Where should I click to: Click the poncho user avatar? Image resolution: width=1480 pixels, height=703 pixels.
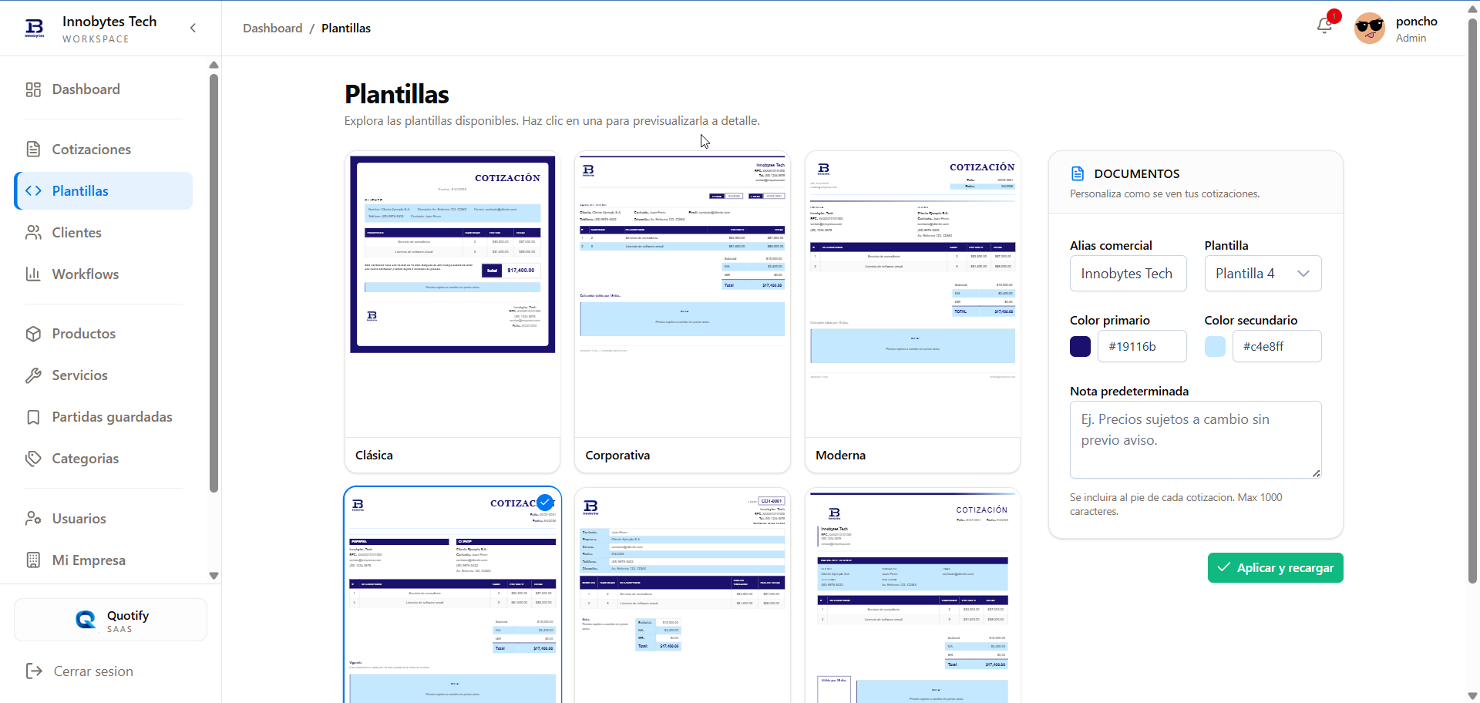coord(1370,29)
